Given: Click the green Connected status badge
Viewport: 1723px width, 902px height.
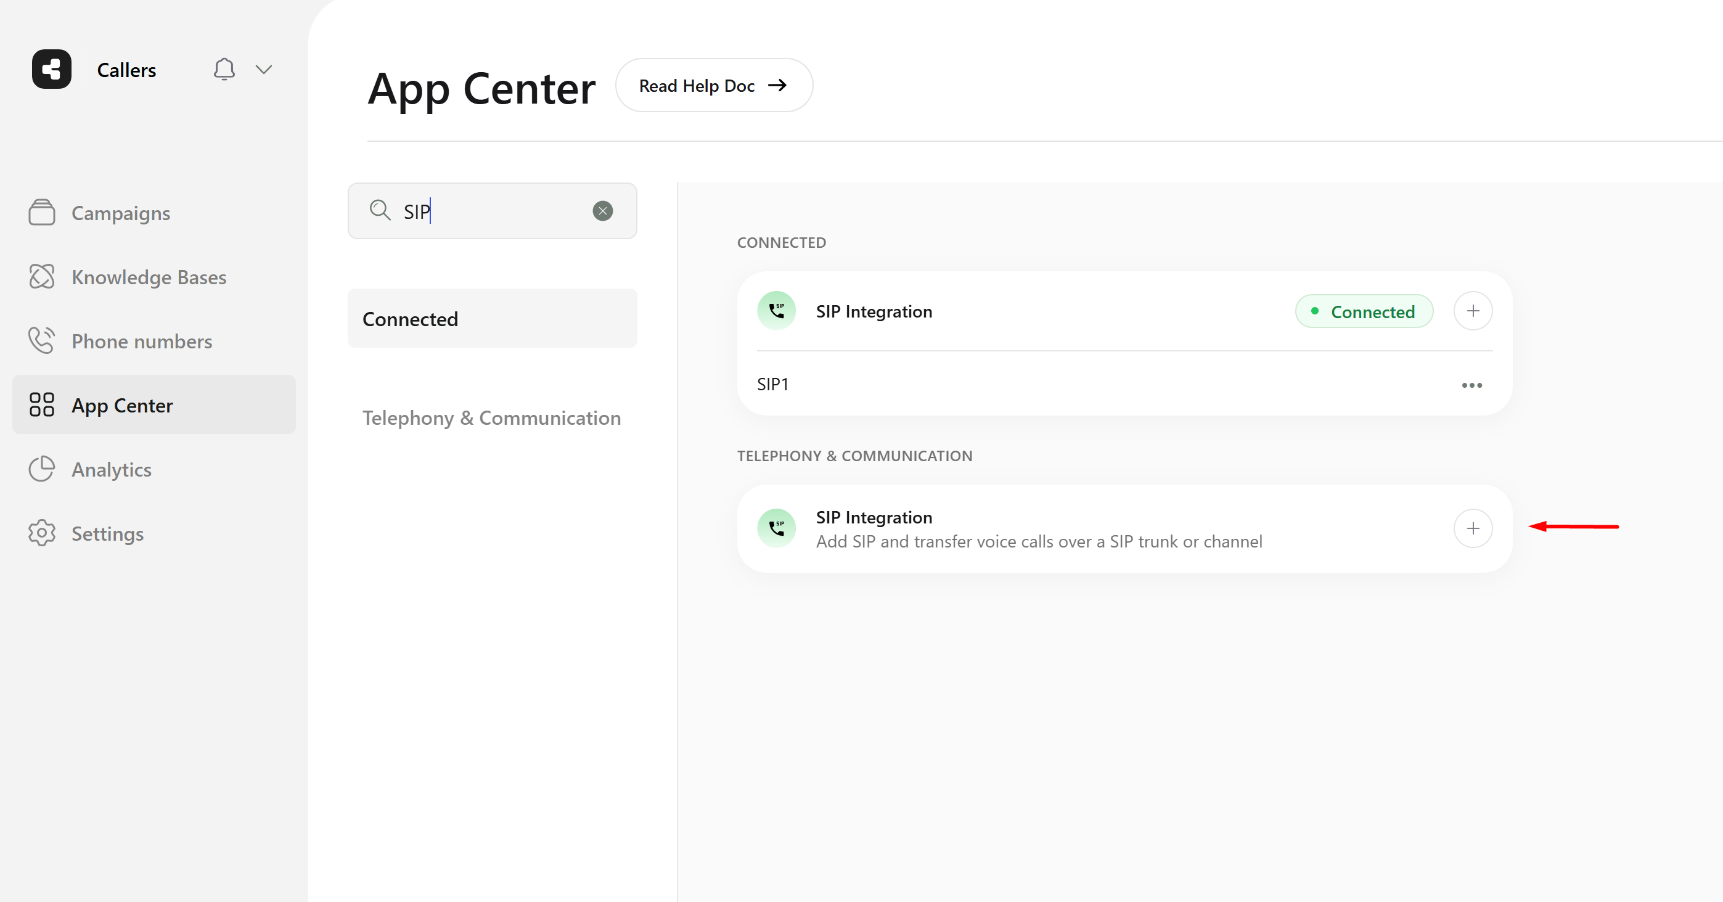Looking at the screenshot, I should click(x=1363, y=312).
